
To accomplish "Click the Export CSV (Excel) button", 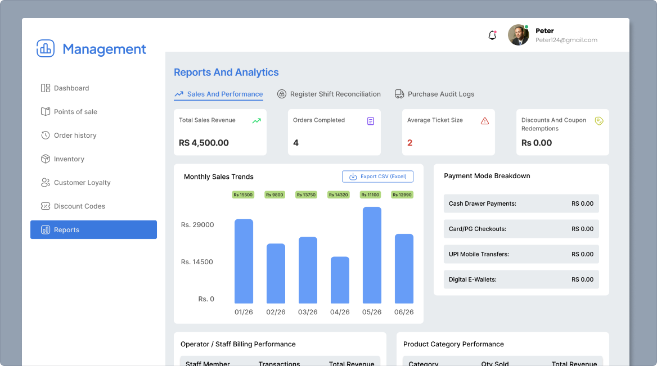I will coord(377,177).
